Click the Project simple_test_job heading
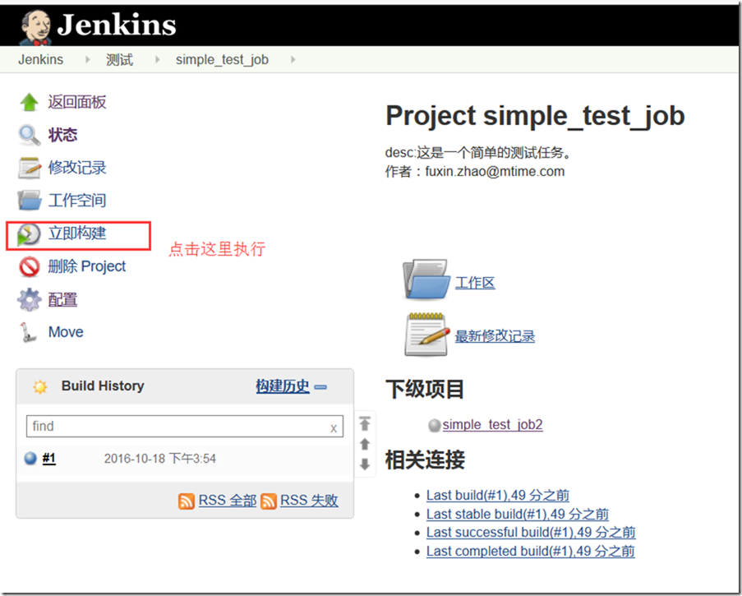742x596 pixels. 535,116
